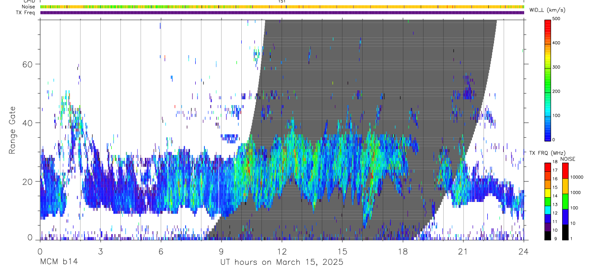
Task: Click the 24 UT hour tick label
Action: point(524,251)
